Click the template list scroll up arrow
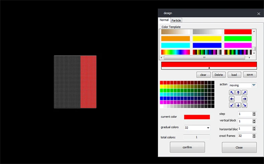264x164 pixels. 254,31
